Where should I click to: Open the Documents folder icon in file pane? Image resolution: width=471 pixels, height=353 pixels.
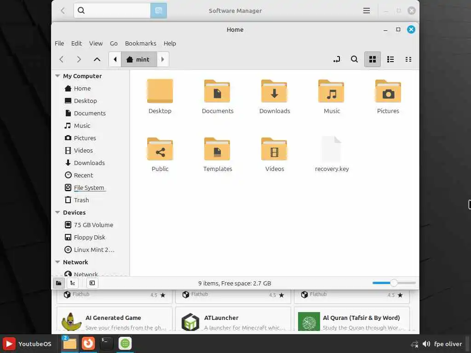click(217, 91)
